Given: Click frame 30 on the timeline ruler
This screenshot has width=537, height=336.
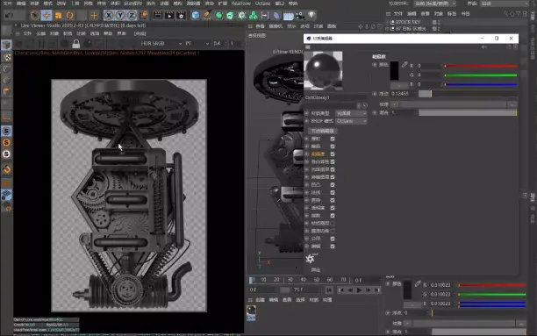Looking at the screenshot, I should click(x=290, y=280).
